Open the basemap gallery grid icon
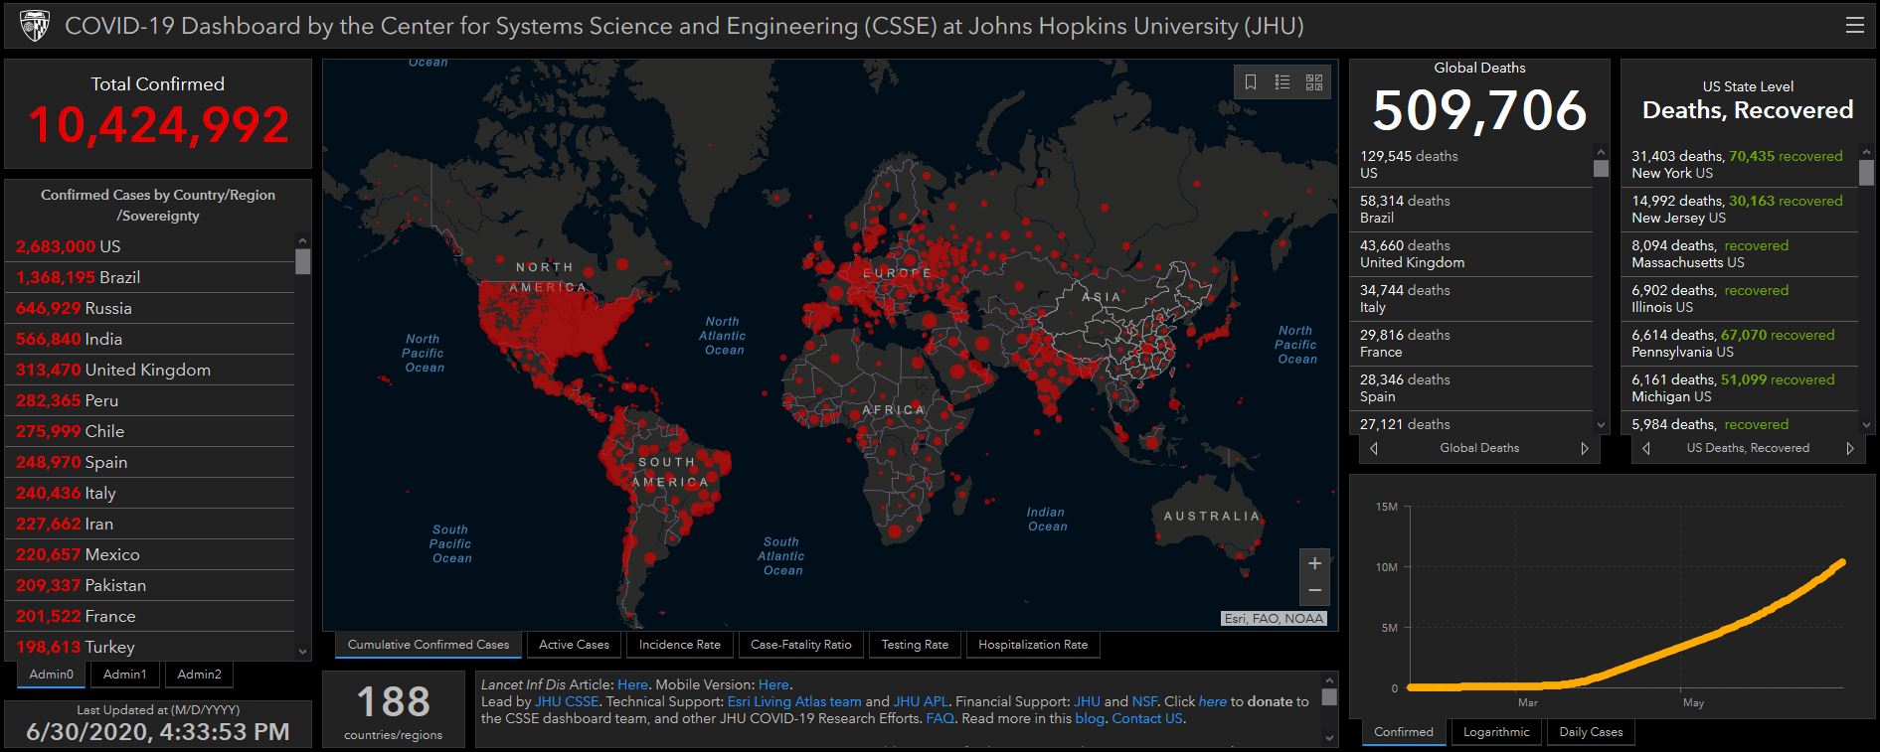The image size is (1880, 752). [1314, 82]
